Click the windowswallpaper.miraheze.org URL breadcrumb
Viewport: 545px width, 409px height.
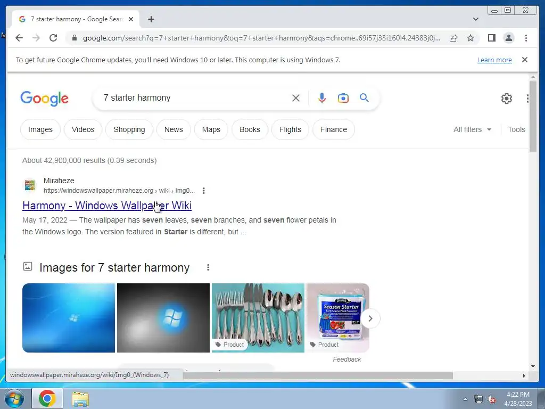[x=119, y=191]
